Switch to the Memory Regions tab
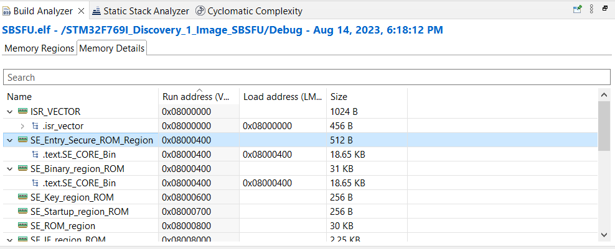615x249 pixels. [39, 48]
